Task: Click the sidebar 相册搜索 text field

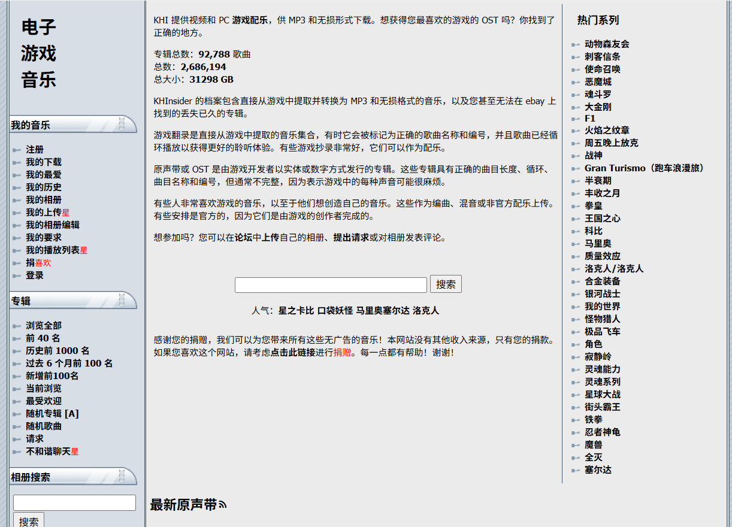Action: [x=74, y=502]
